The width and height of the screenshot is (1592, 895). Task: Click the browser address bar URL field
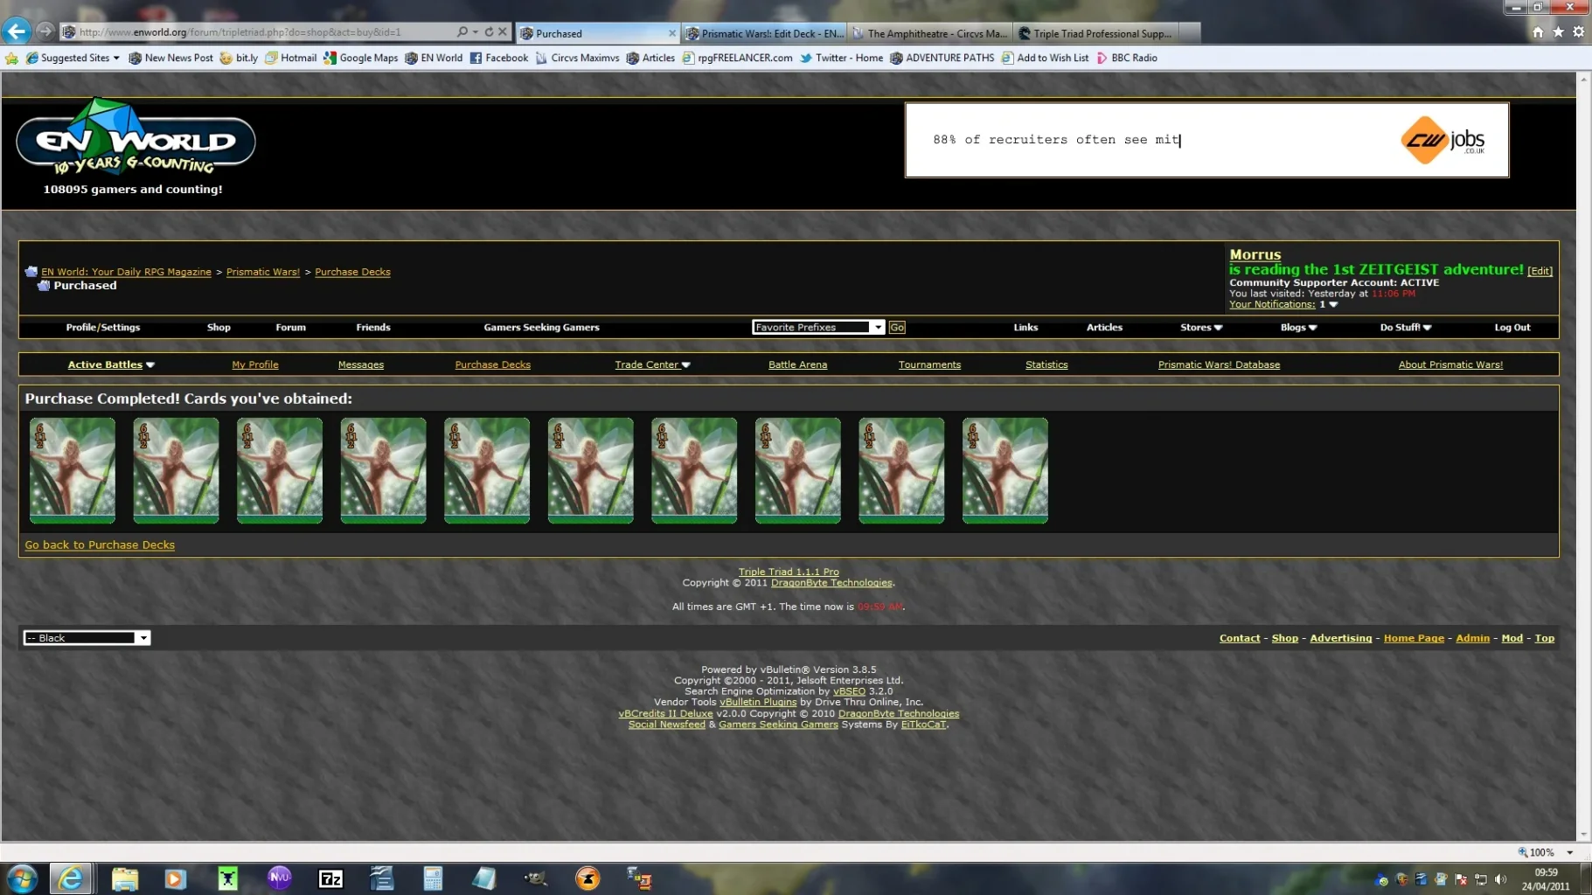pos(262,32)
